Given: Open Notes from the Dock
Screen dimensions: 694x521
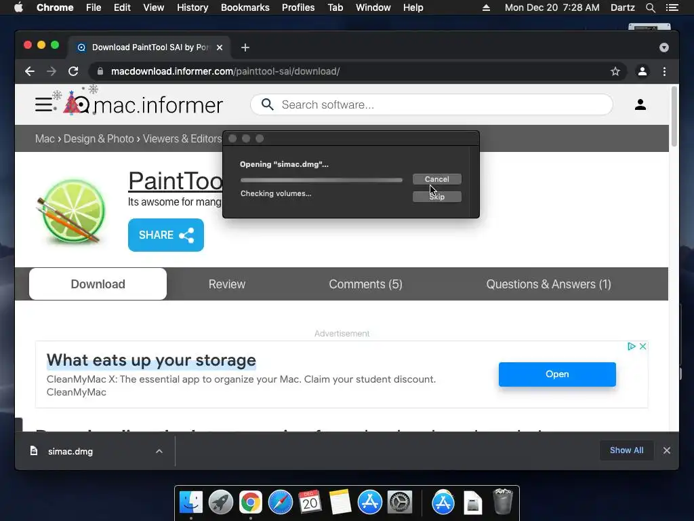Looking at the screenshot, I should (340, 503).
